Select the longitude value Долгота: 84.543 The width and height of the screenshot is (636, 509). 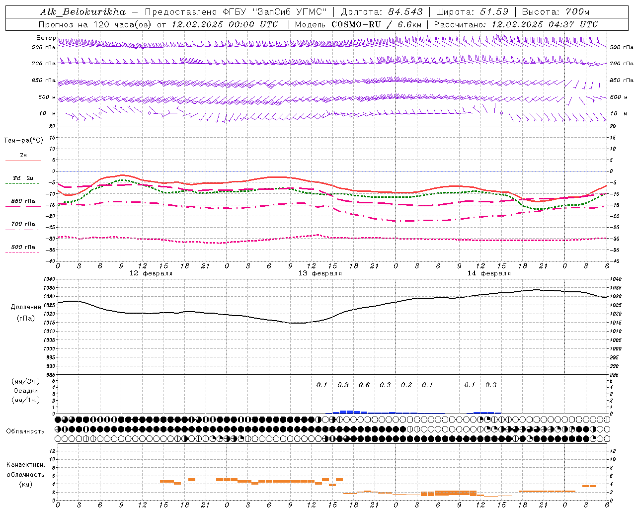pyautogui.click(x=382, y=12)
